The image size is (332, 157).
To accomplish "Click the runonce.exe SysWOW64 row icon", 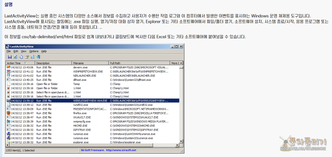I will click(8, 134).
